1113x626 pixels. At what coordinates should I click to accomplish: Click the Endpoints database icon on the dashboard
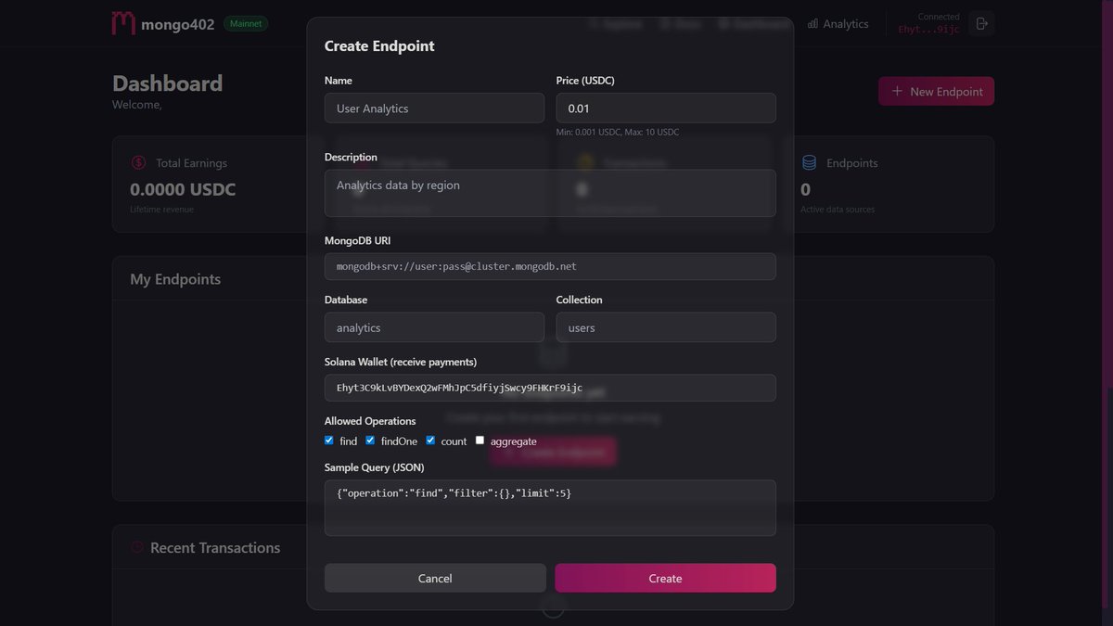coord(809,162)
